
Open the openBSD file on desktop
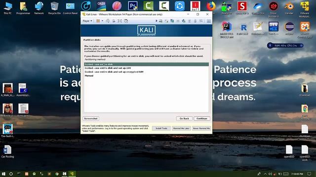tap(289, 151)
